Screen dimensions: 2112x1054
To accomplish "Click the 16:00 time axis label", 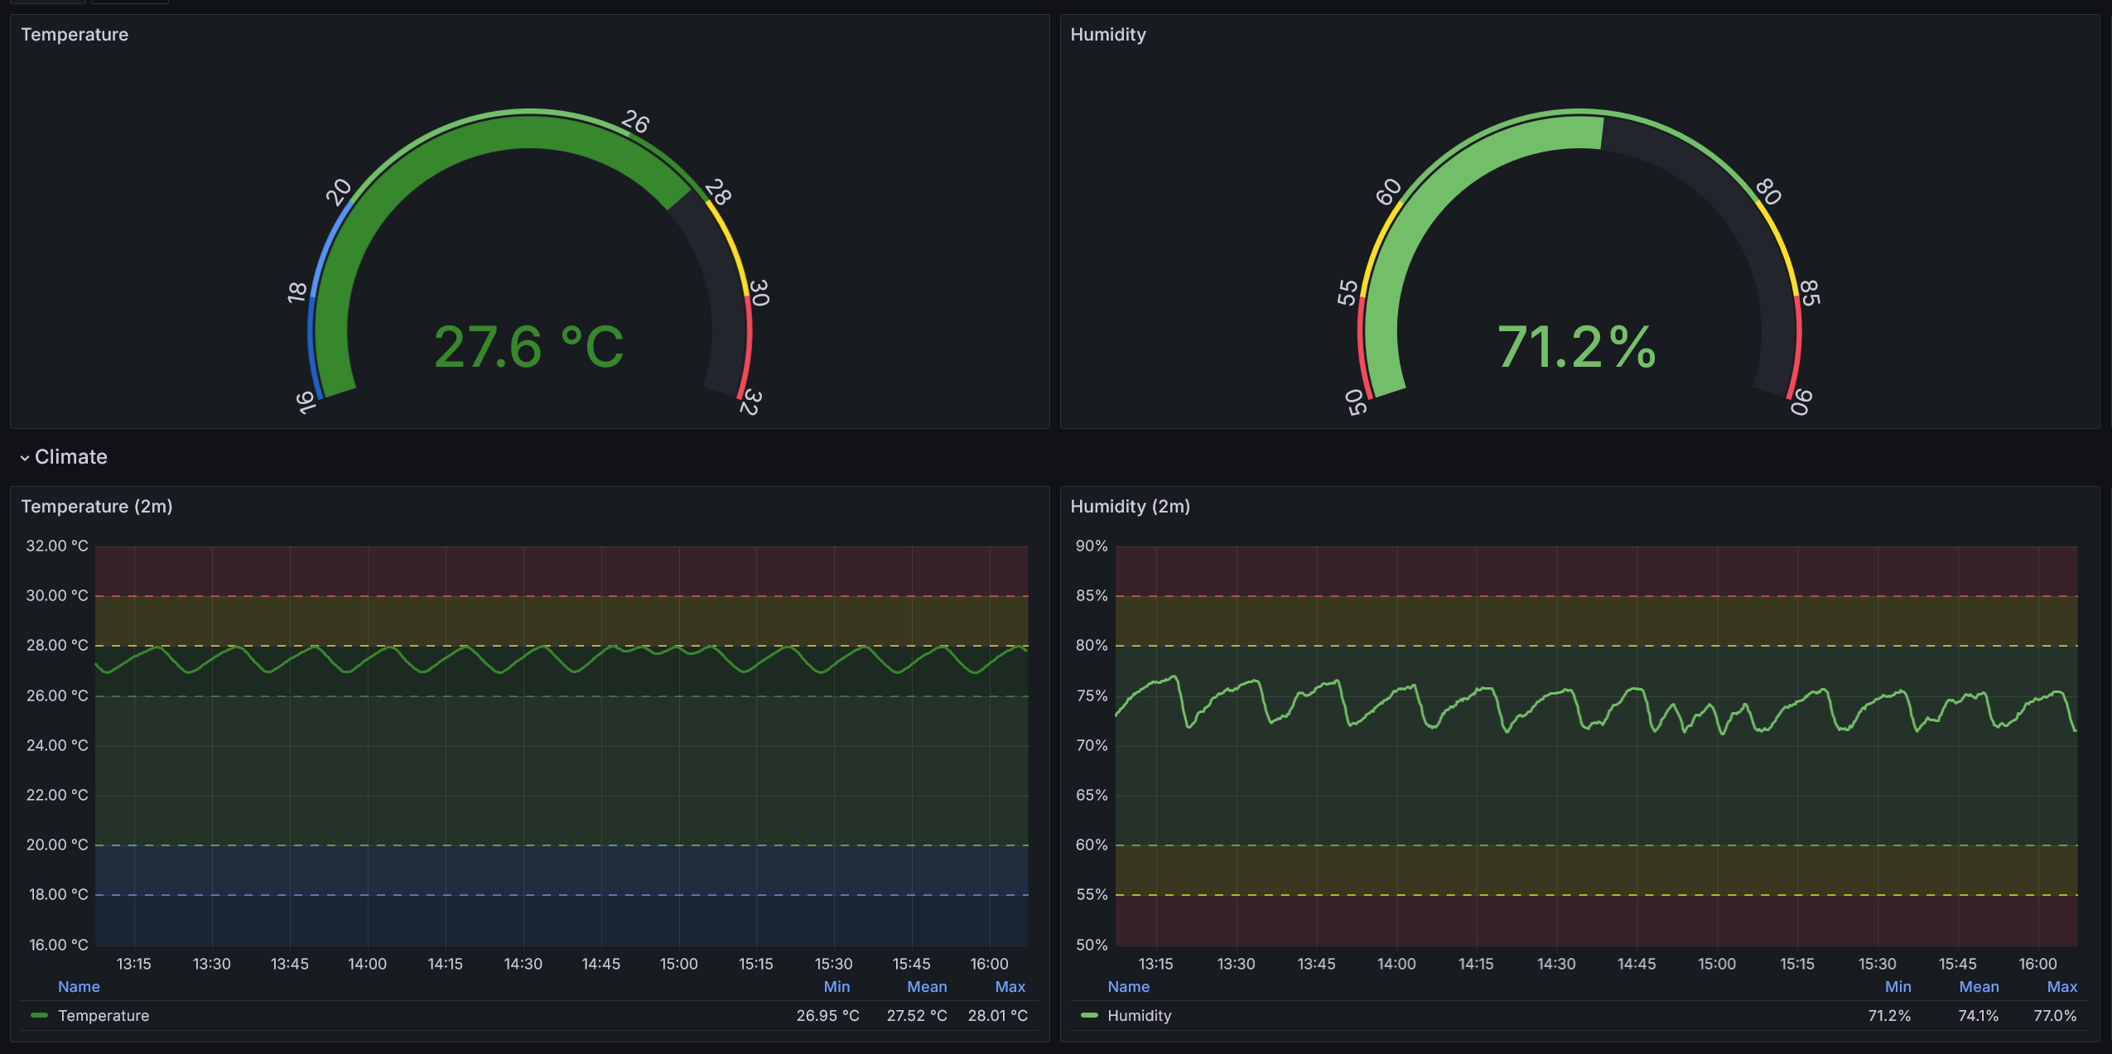I will pos(991,963).
